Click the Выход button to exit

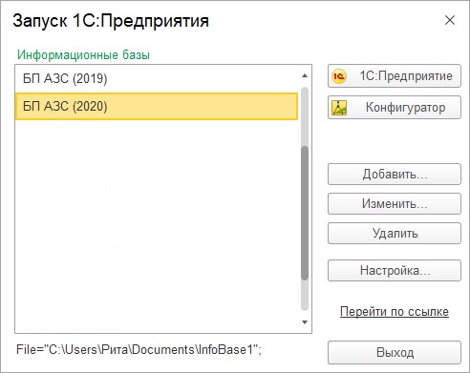coord(395,353)
